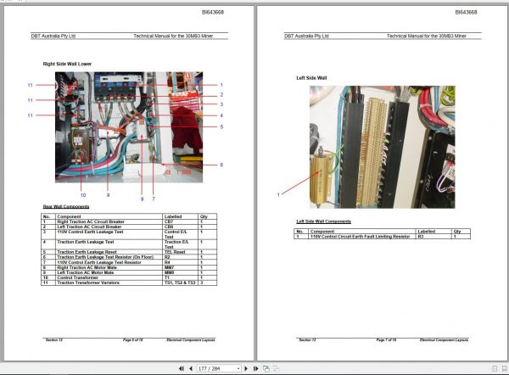
Task: Select 'Traction Transformer Varistors' table cell
Action: tap(109, 283)
